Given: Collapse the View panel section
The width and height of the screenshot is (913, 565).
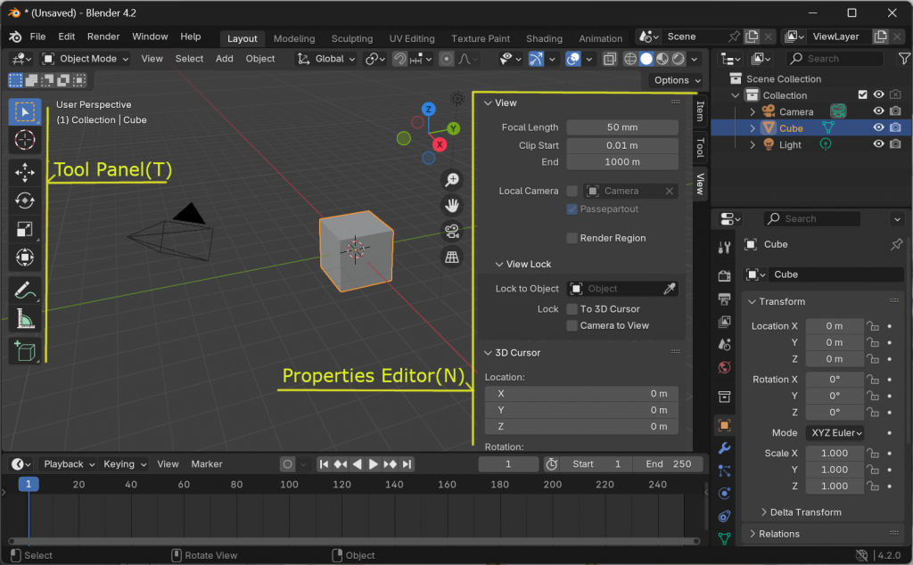Looking at the screenshot, I should coord(488,103).
